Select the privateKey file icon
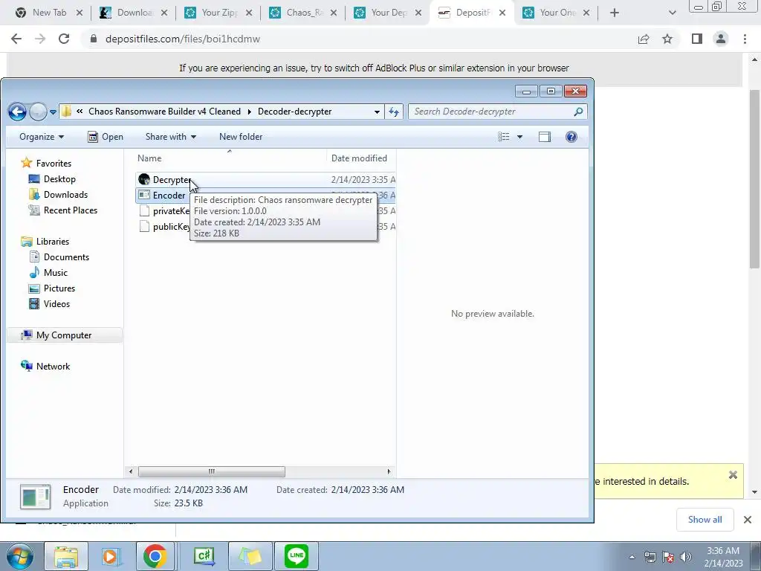The width and height of the screenshot is (761, 571). click(x=144, y=210)
